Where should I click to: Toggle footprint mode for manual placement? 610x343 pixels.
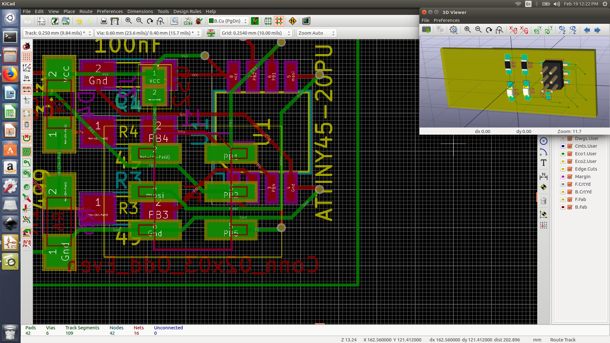[x=268, y=21]
